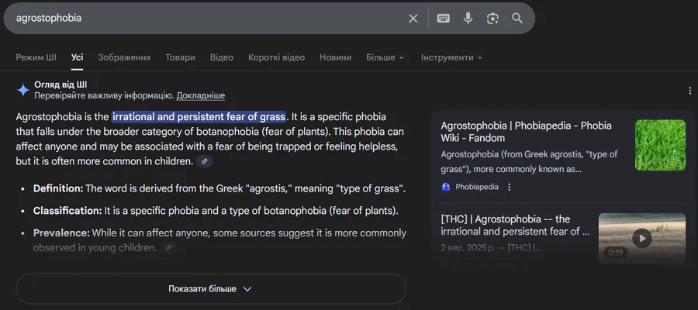Switch to the Зображення tab
The width and height of the screenshot is (698, 310).
click(125, 57)
